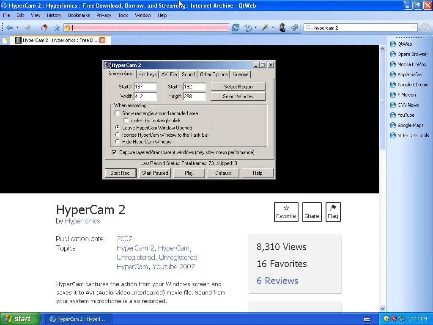Open the Window menu
433x325 pixels.
(143, 15)
